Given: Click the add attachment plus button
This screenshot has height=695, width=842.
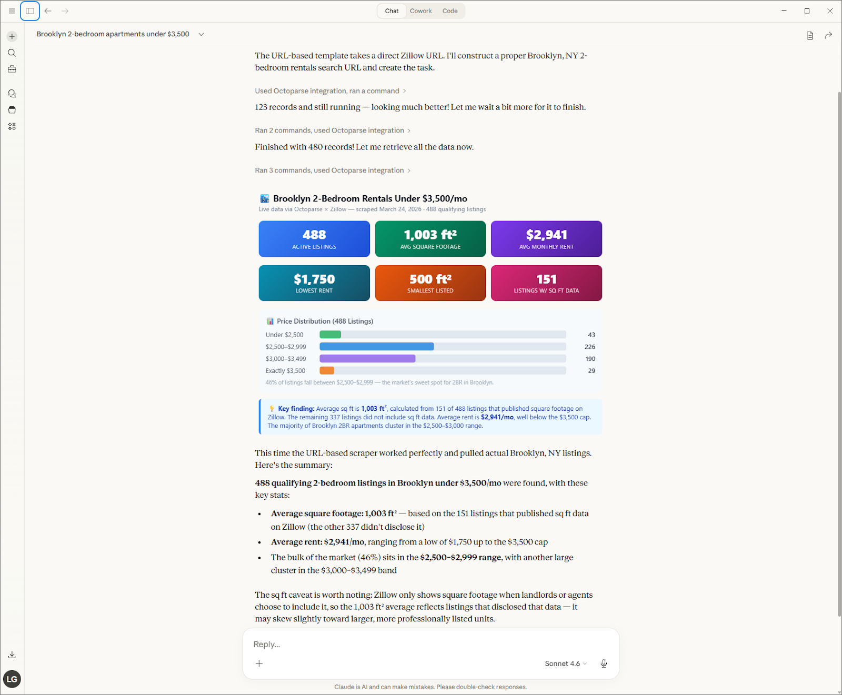Looking at the screenshot, I should [x=259, y=663].
